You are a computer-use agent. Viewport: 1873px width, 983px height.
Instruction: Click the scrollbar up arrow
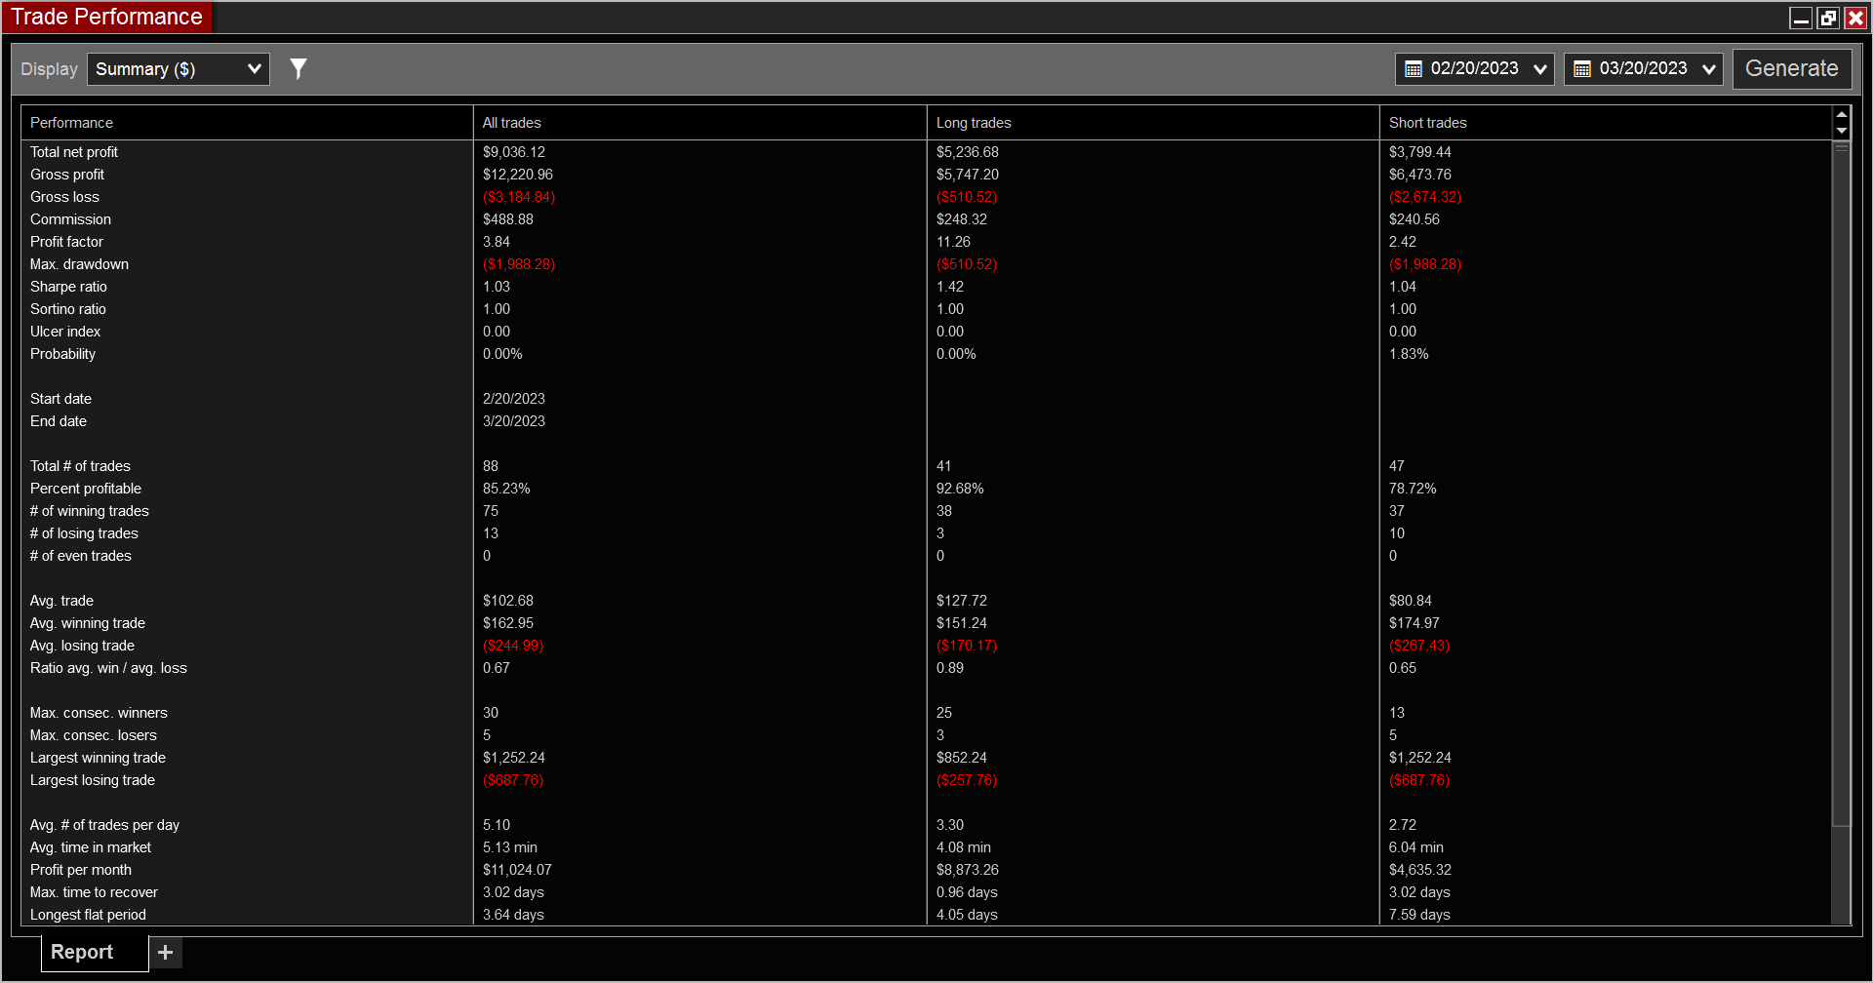[x=1842, y=115]
